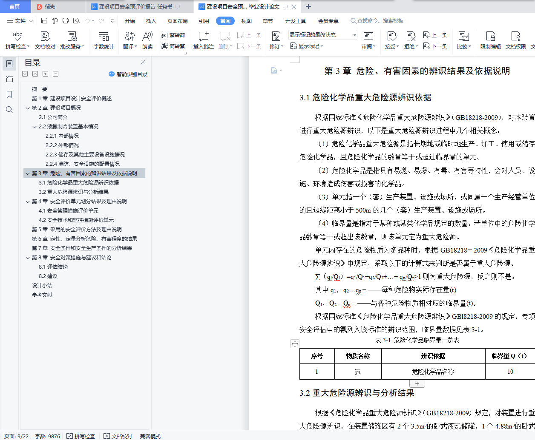Screen dimensions: 535x440
Task: Open word count (字数统计)
Action: 104,40
